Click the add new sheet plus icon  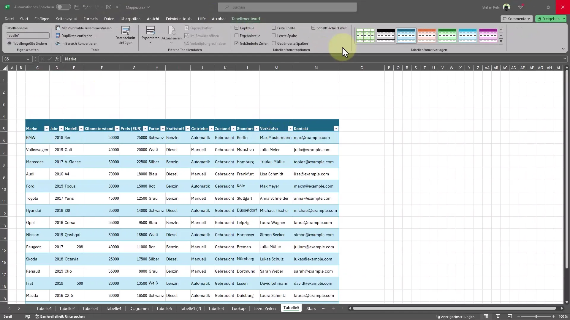click(333, 309)
